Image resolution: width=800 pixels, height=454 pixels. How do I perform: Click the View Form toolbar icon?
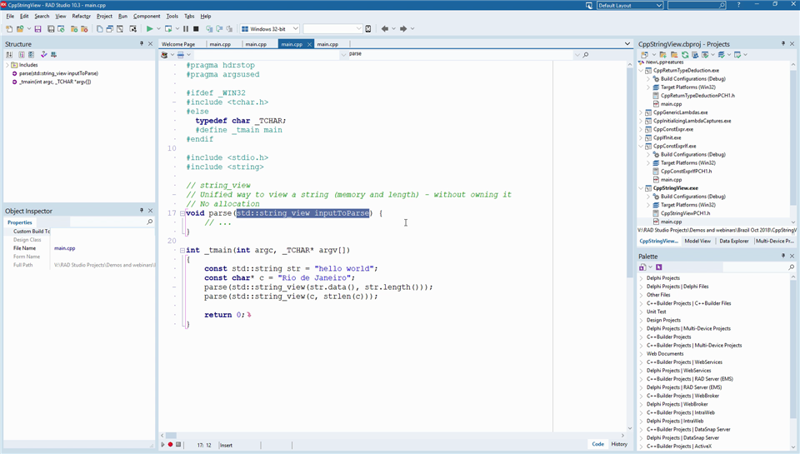click(x=110, y=29)
